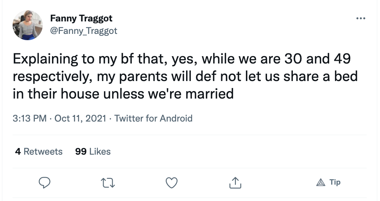Viewport: 380px width, 201px height.
Task: Click the Fanny Traggot display name
Action: pos(81,19)
